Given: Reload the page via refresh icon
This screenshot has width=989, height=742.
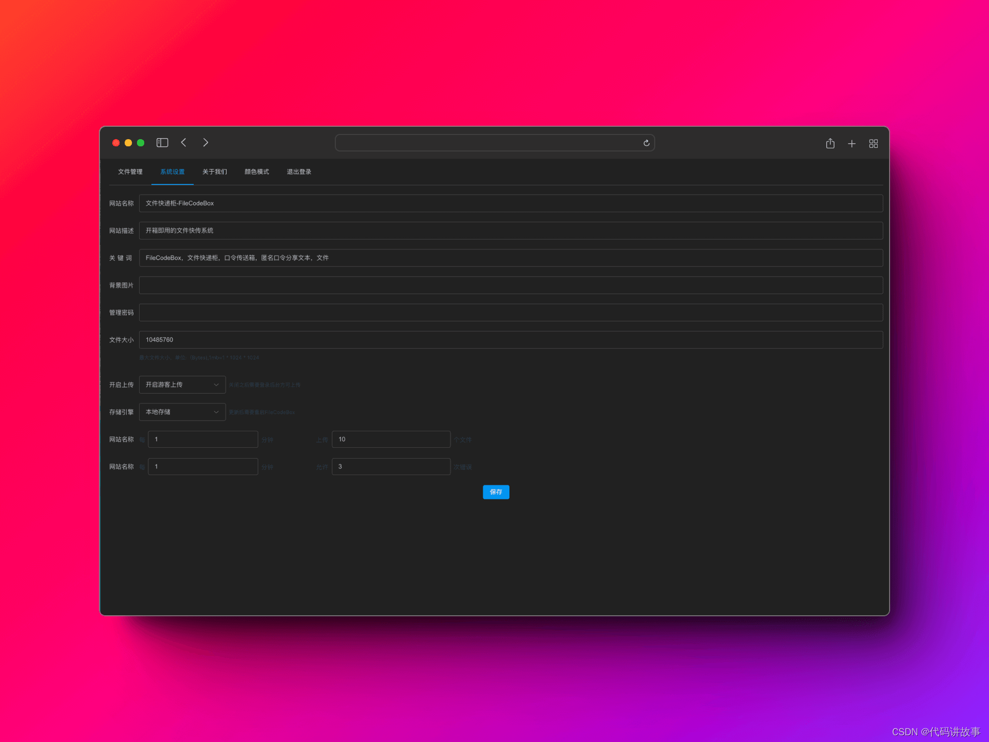Looking at the screenshot, I should 646,143.
